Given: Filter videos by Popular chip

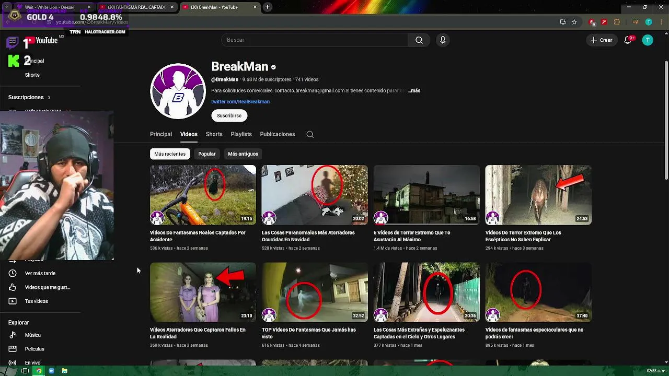Looking at the screenshot, I should tap(207, 154).
